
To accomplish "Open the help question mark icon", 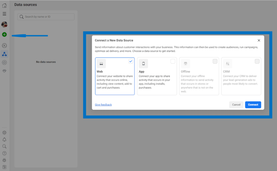I will [4, 153].
